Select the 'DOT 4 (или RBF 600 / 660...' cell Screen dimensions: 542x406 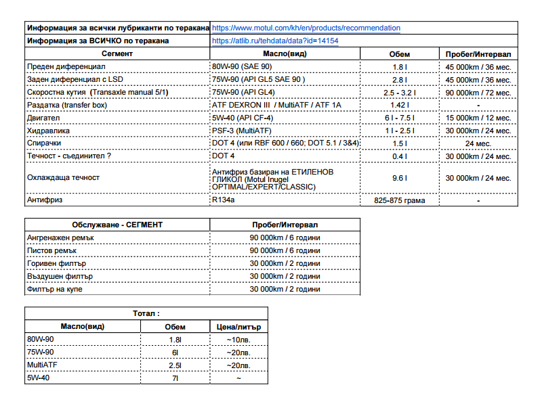[x=285, y=143]
